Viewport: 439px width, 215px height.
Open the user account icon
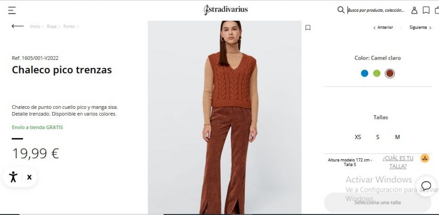coord(414,10)
